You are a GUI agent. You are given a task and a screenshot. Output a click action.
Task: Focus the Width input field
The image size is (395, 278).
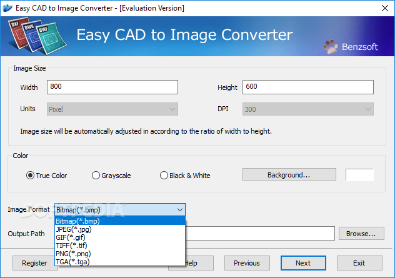click(112, 87)
